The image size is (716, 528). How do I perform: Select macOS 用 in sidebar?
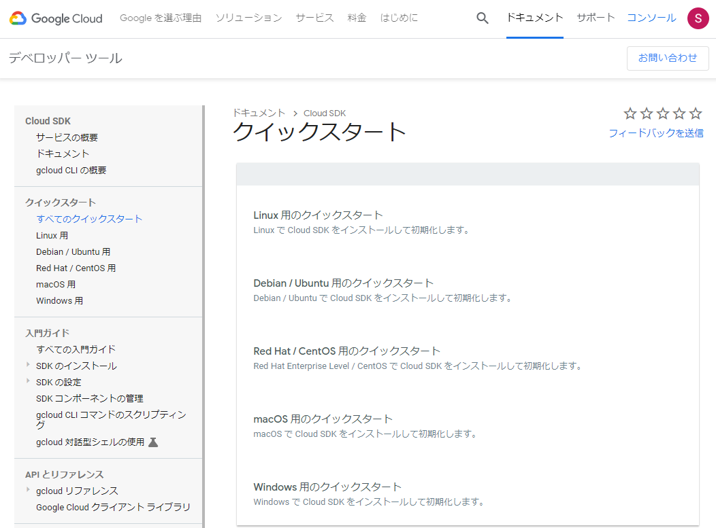point(56,285)
